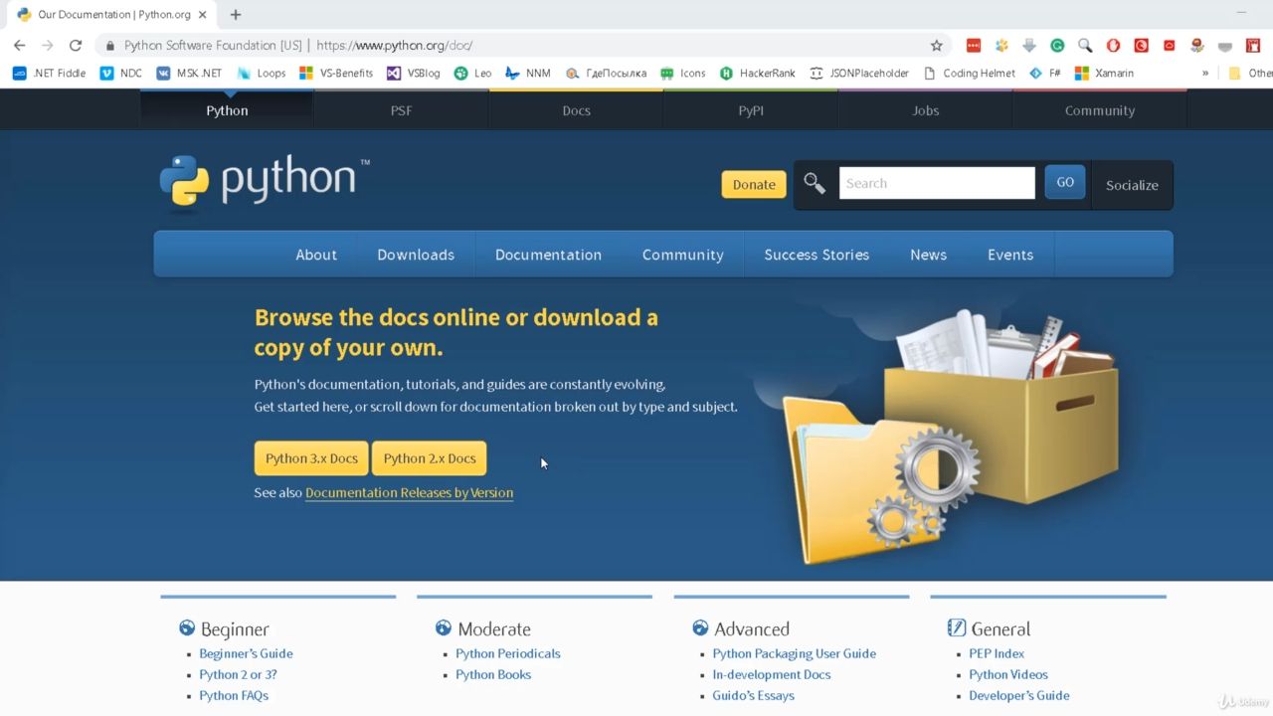Switch to the PyPI top tab

click(751, 110)
